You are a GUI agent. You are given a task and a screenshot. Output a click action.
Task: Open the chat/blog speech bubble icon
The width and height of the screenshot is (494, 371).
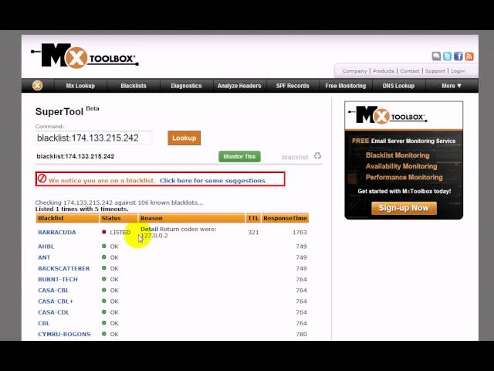point(436,56)
